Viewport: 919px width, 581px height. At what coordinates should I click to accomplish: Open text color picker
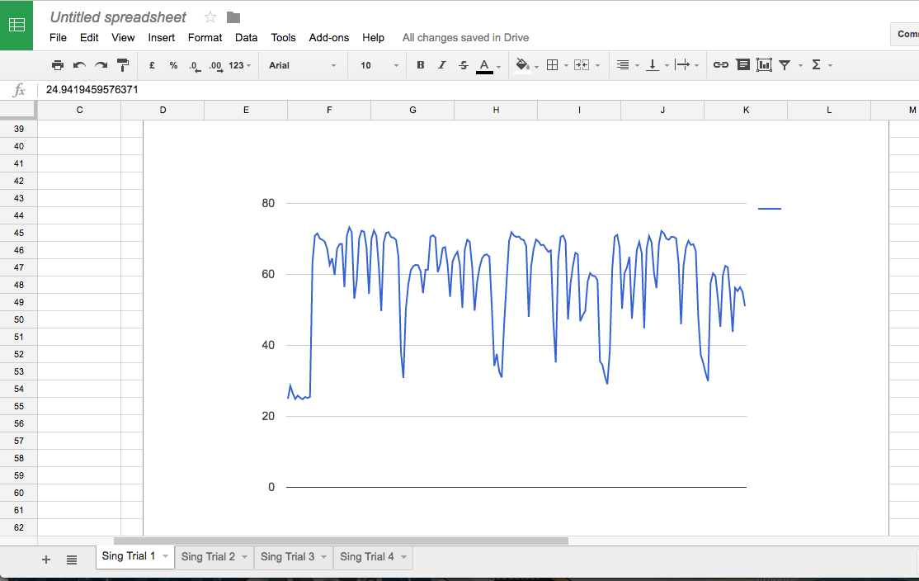tap(487, 66)
